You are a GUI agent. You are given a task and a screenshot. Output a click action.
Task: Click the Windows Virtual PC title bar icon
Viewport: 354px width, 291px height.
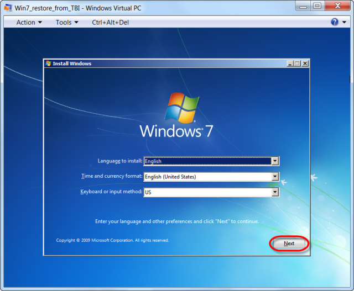tap(8, 8)
